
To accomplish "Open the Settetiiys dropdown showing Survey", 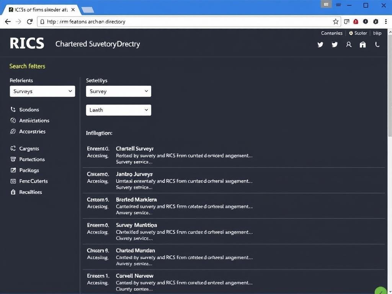I will pyautogui.click(x=119, y=91).
